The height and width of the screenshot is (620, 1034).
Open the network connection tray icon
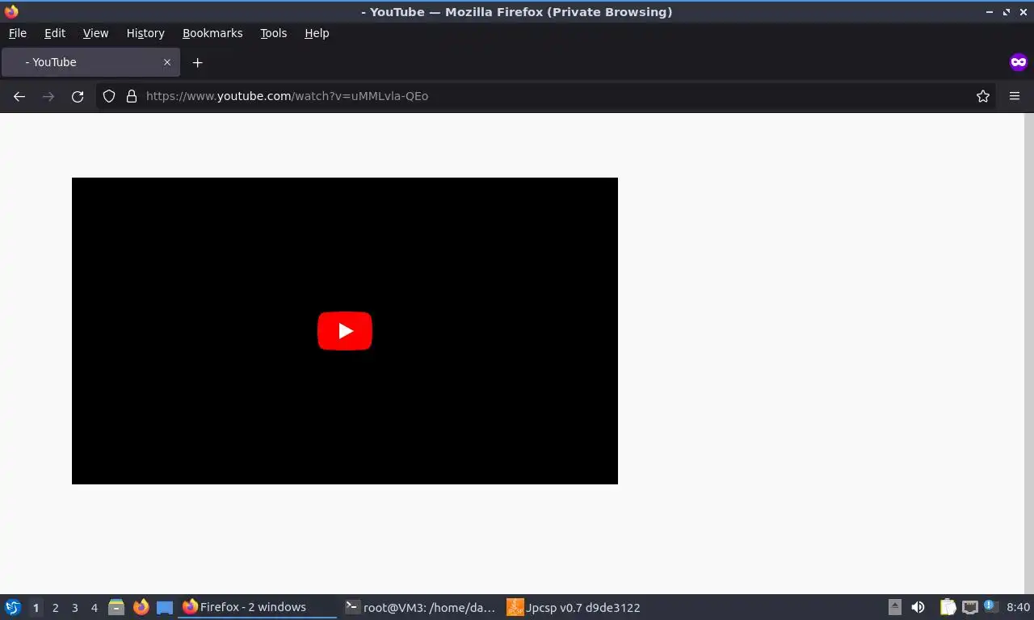[969, 607]
